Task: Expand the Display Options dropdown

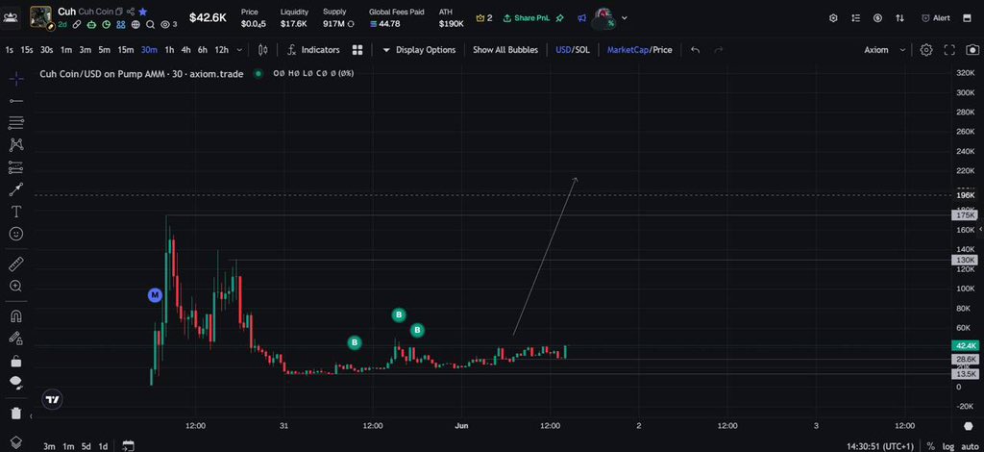Action: (x=419, y=50)
